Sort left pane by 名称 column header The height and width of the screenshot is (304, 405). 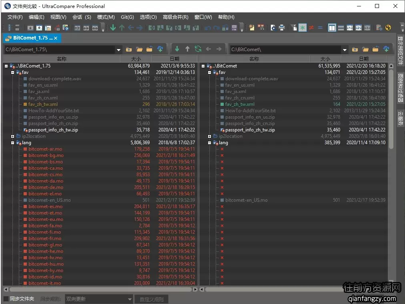62,59
